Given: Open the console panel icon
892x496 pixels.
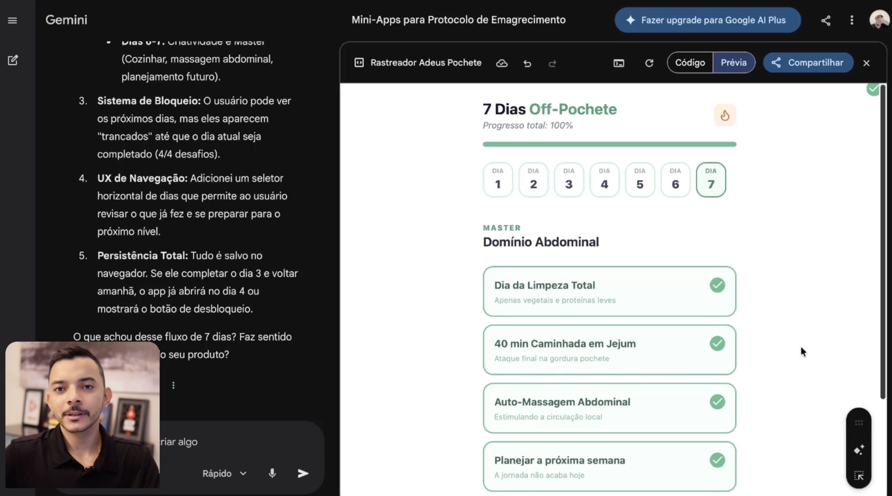Looking at the screenshot, I should pyautogui.click(x=619, y=63).
